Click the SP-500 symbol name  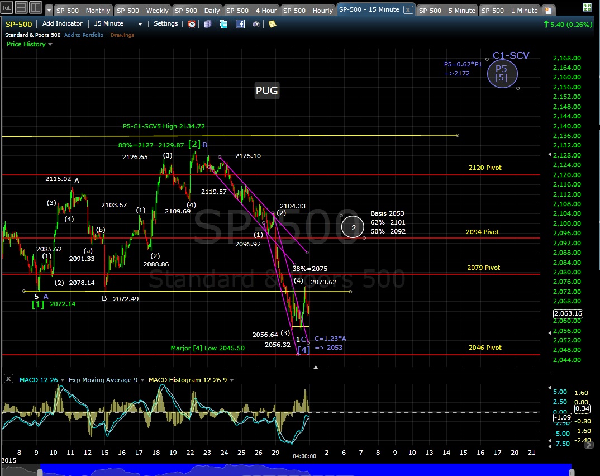pyautogui.click(x=19, y=24)
